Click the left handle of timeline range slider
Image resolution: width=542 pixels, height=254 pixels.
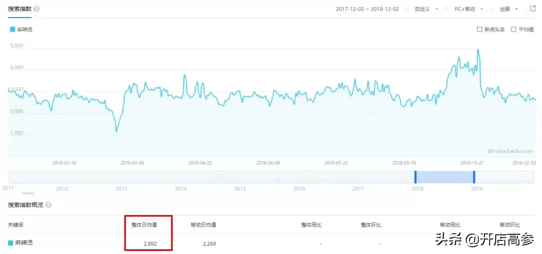tap(415, 177)
